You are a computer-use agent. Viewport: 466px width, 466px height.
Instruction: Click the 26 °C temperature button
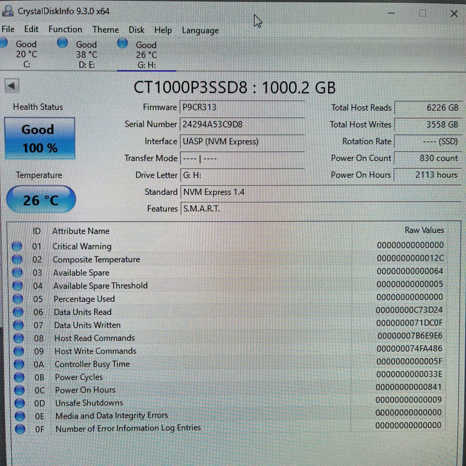point(41,199)
